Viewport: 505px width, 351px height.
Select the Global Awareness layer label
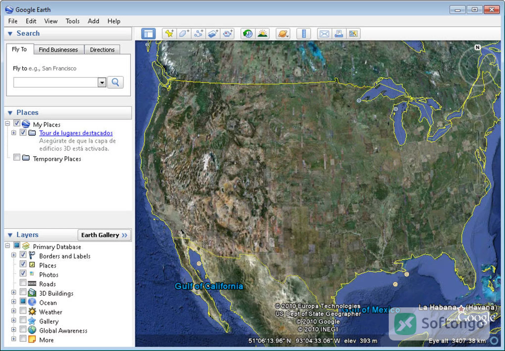63,331
